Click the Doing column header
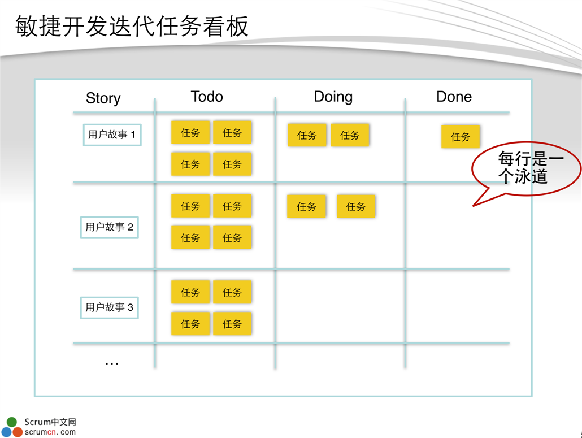This screenshot has height=438, width=582. tap(333, 97)
